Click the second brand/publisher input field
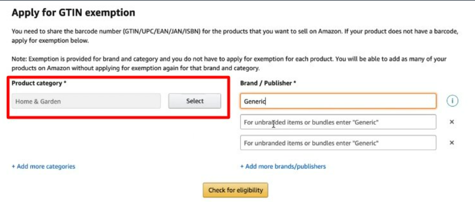 click(338, 122)
